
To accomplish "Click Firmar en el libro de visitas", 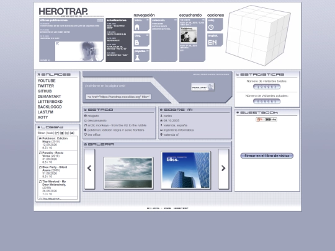I will pos(267,156).
